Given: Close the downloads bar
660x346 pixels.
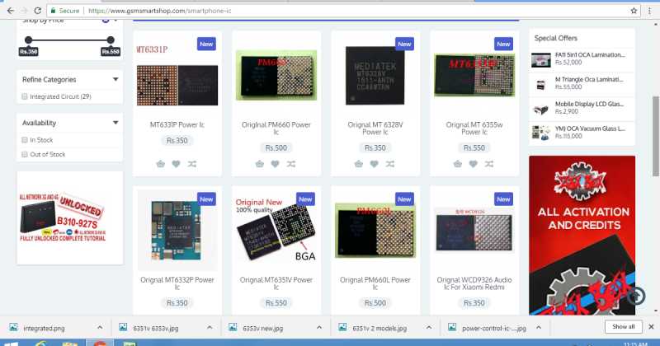Looking at the screenshot, I should [x=651, y=327].
